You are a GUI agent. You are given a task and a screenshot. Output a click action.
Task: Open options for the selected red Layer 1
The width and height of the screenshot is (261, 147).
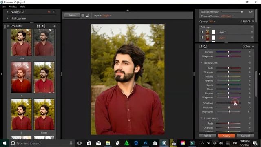[252, 38]
